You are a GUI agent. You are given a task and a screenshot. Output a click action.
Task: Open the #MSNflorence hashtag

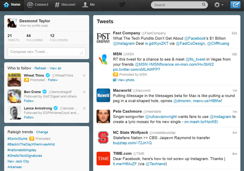[161, 64]
